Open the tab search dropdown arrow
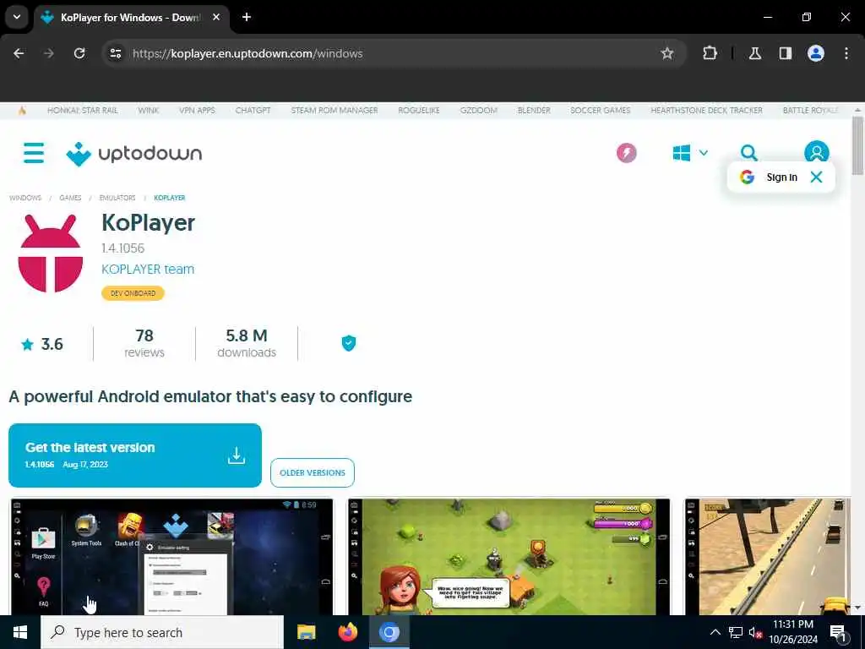The height and width of the screenshot is (649, 865). pos(17,17)
